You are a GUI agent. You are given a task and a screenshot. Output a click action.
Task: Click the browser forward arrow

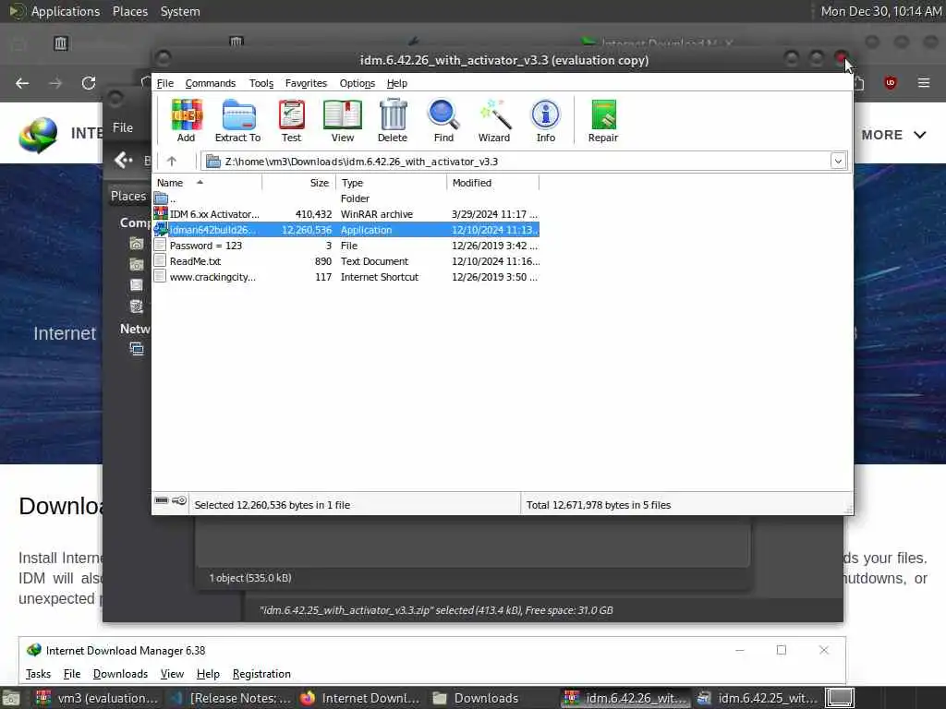point(55,83)
